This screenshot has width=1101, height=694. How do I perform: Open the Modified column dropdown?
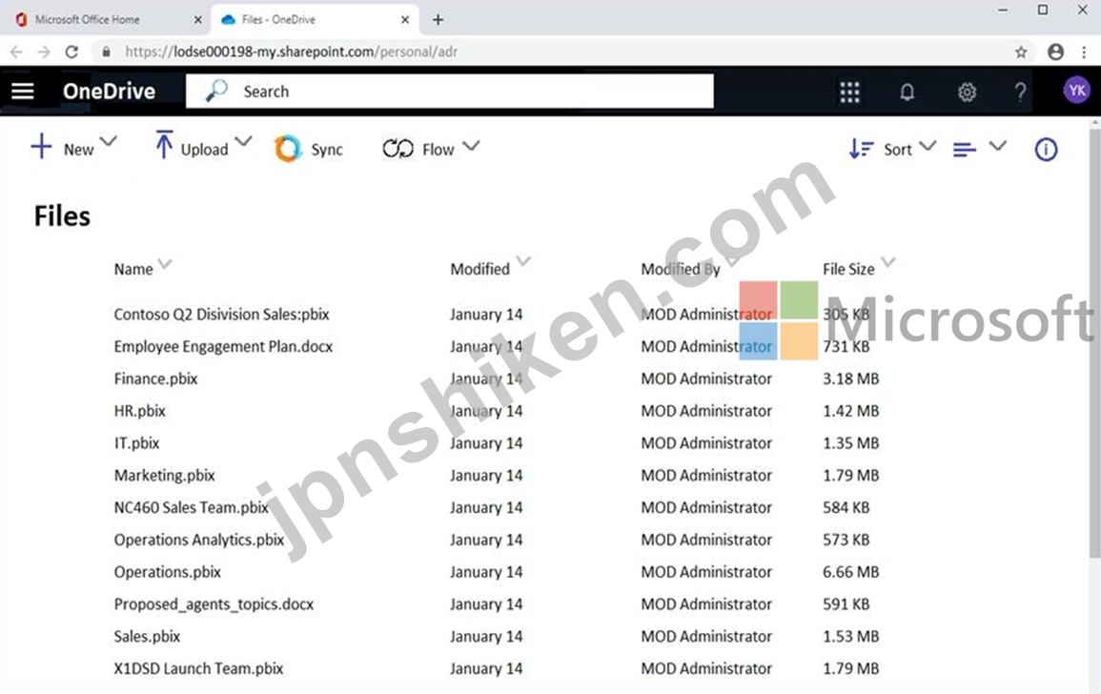click(x=524, y=261)
